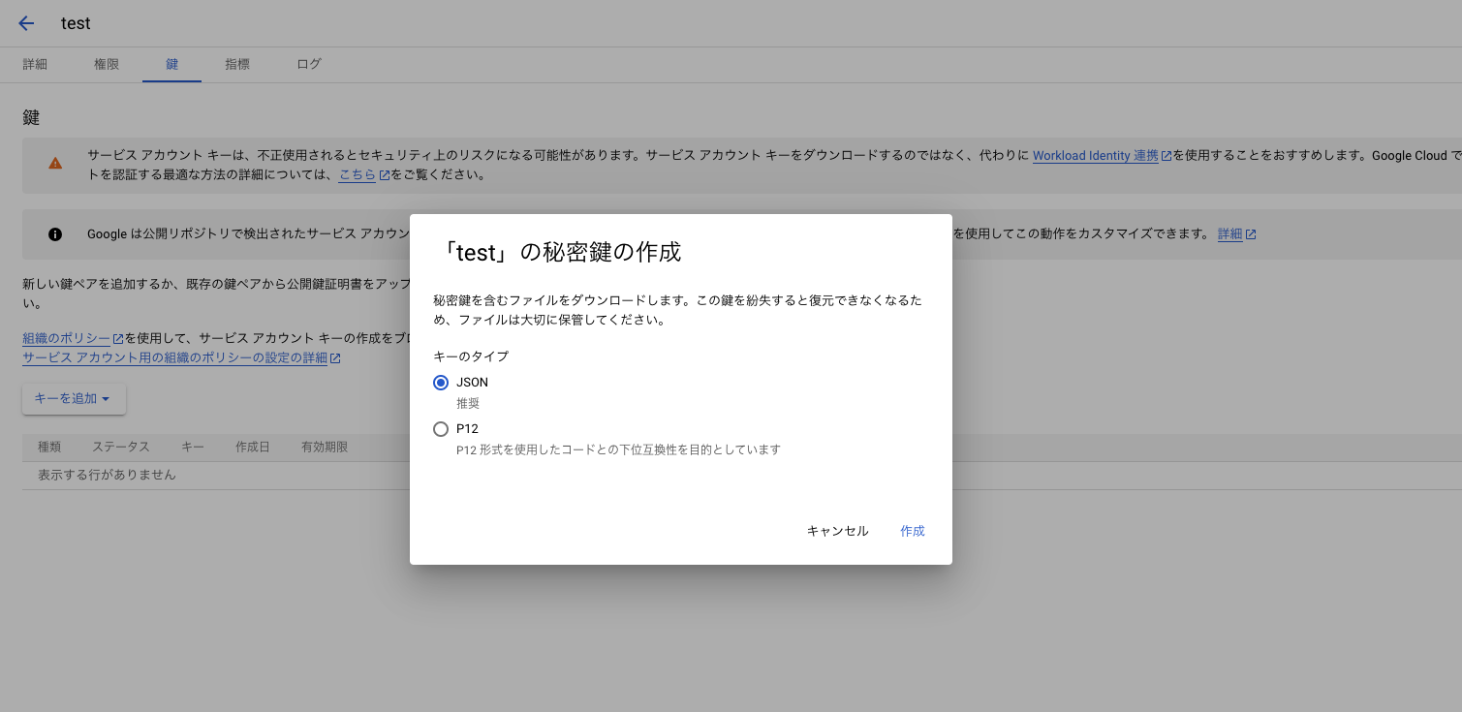Open the Workload Identity 連携 link
The height and width of the screenshot is (712, 1462).
1095,156
